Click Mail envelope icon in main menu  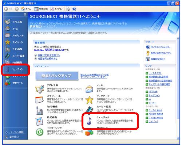89,89
